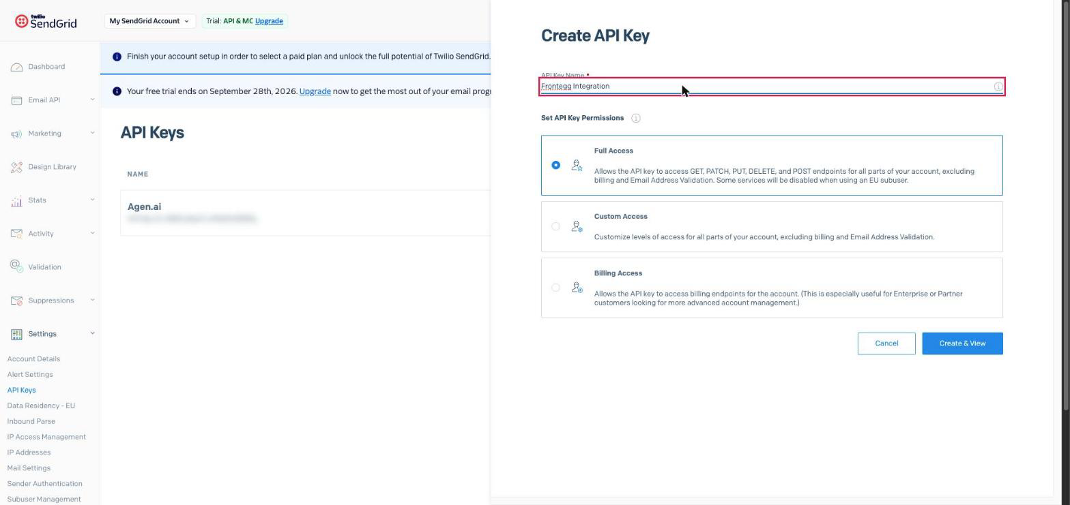The image size is (1070, 505).
Task: Click the Billing Access user icon
Action: click(577, 288)
